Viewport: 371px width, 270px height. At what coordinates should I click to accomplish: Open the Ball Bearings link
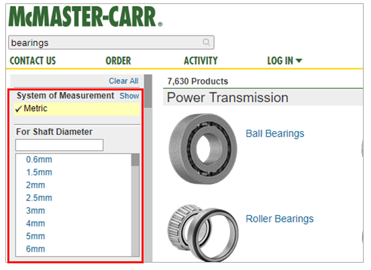275,133
